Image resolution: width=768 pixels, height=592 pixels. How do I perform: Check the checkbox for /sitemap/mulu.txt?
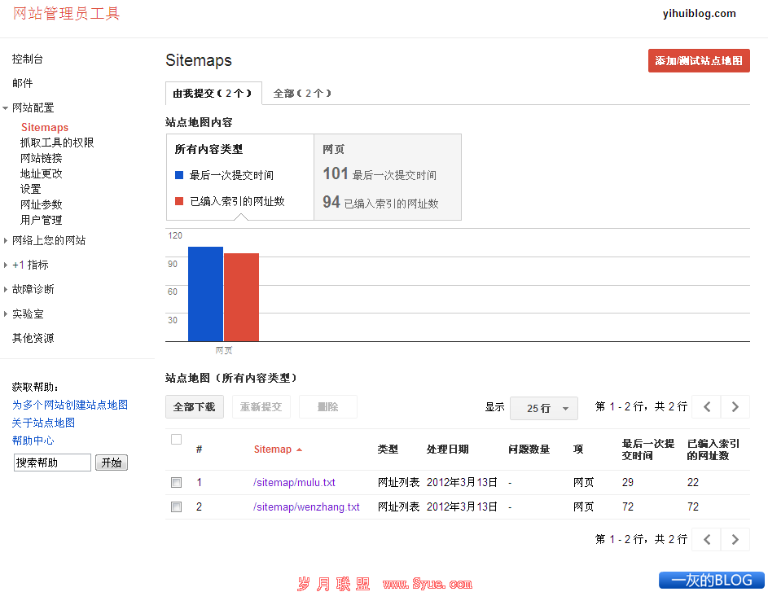[176, 482]
